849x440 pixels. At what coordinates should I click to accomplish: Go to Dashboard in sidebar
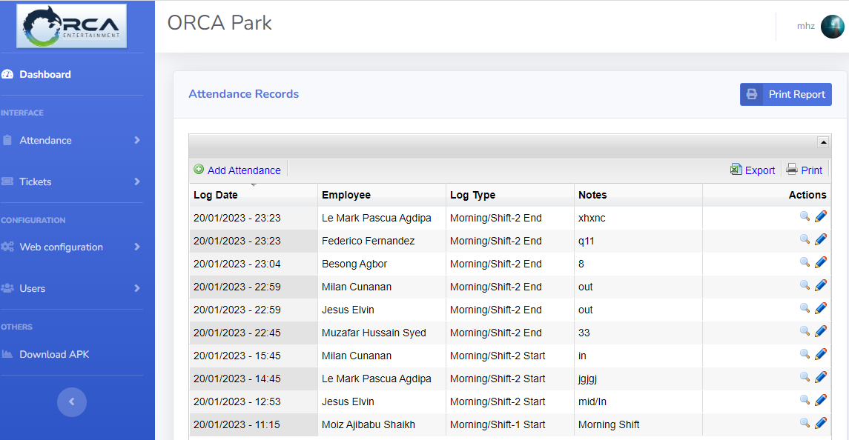tap(45, 74)
